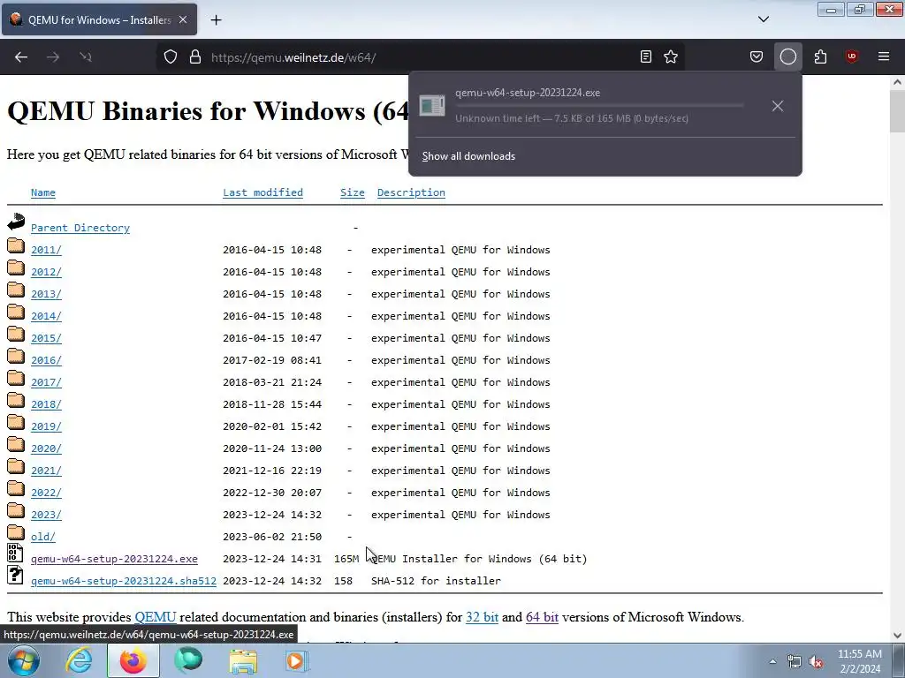Open a new tab with plus button
This screenshot has height=678, width=905.
pyautogui.click(x=216, y=19)
